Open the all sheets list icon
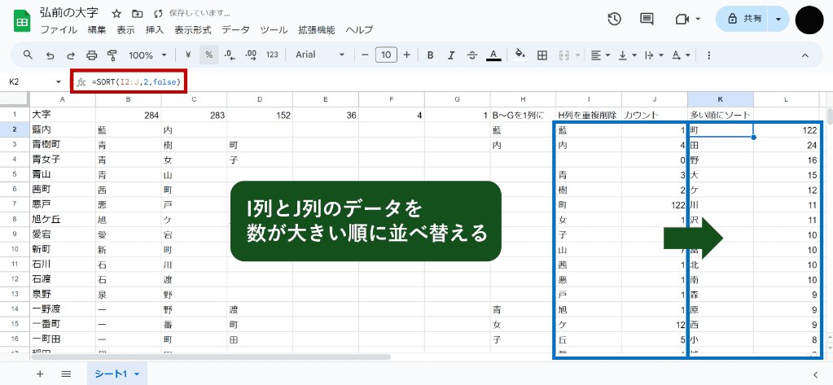Viewport: 833px width, 385px height. coord(66,374)
